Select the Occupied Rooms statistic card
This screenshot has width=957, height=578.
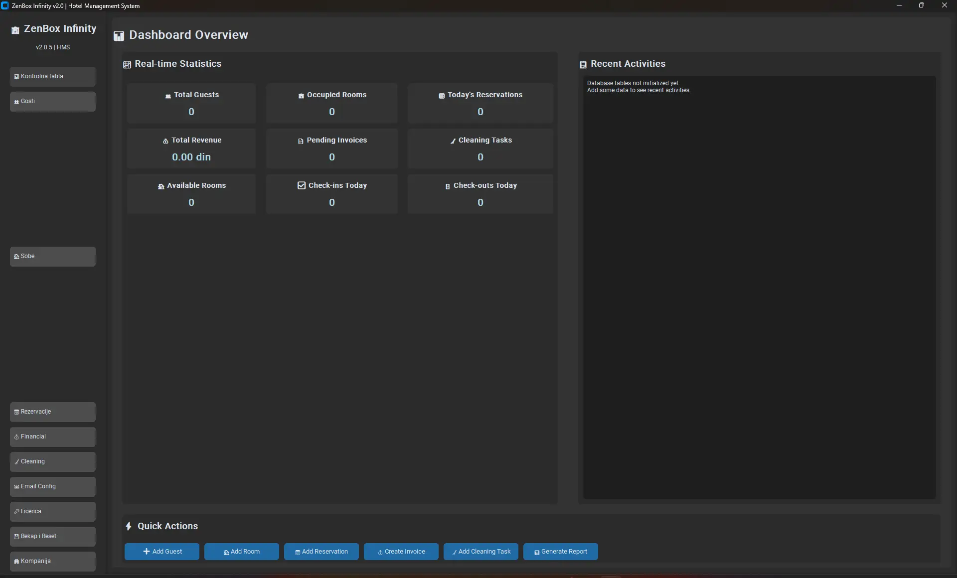point(331,103)
